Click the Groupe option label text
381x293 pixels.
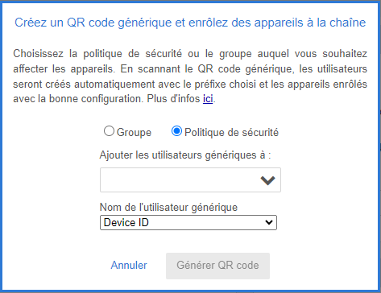[x=134, y=133]
